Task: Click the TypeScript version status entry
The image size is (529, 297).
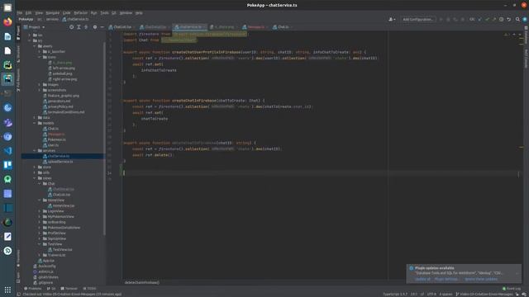Action: 395,295
